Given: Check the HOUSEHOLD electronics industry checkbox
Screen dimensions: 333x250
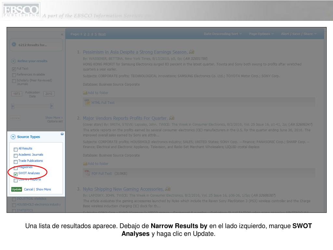Looking at the screenshot, I should click(x=14, y=205).
